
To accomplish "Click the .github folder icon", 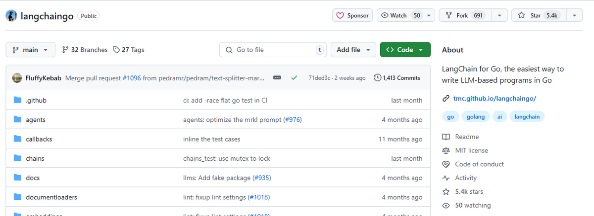I will pos(17,100).
